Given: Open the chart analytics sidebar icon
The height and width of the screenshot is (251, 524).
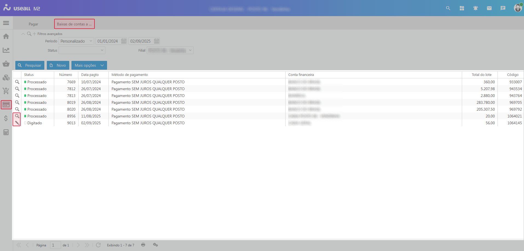Looking at the screenshot, I should [6, 50].
